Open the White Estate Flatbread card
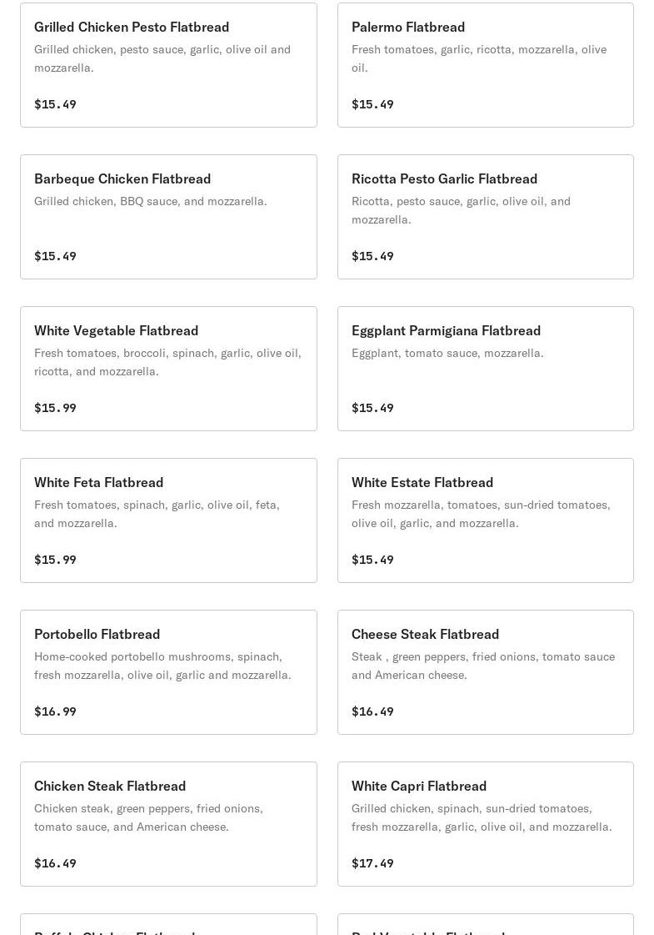 (x=485, y=520)
